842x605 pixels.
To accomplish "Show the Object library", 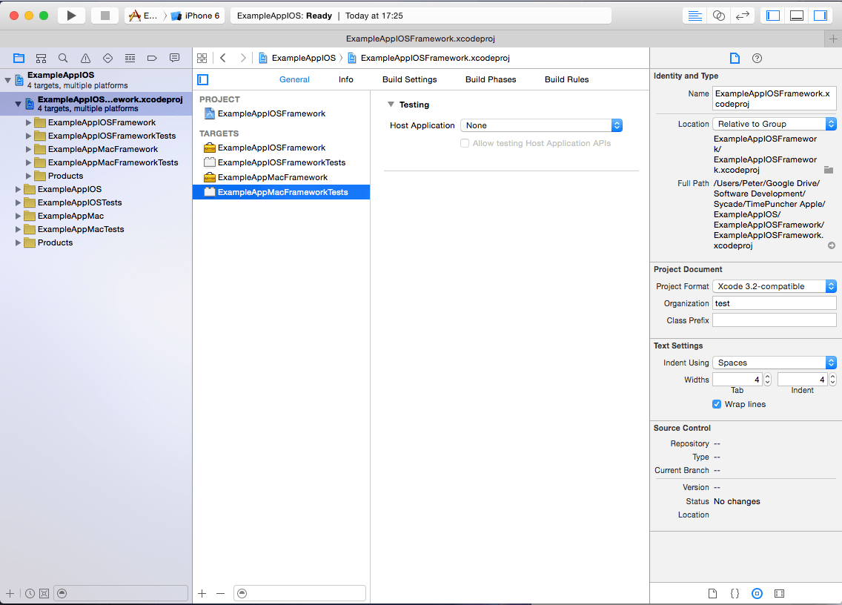I will 758,593.
